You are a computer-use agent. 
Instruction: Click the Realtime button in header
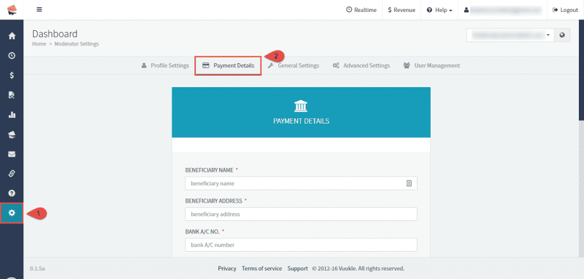coord(361,10)
